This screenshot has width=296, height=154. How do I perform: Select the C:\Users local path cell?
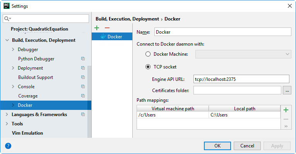click(245, 115)
